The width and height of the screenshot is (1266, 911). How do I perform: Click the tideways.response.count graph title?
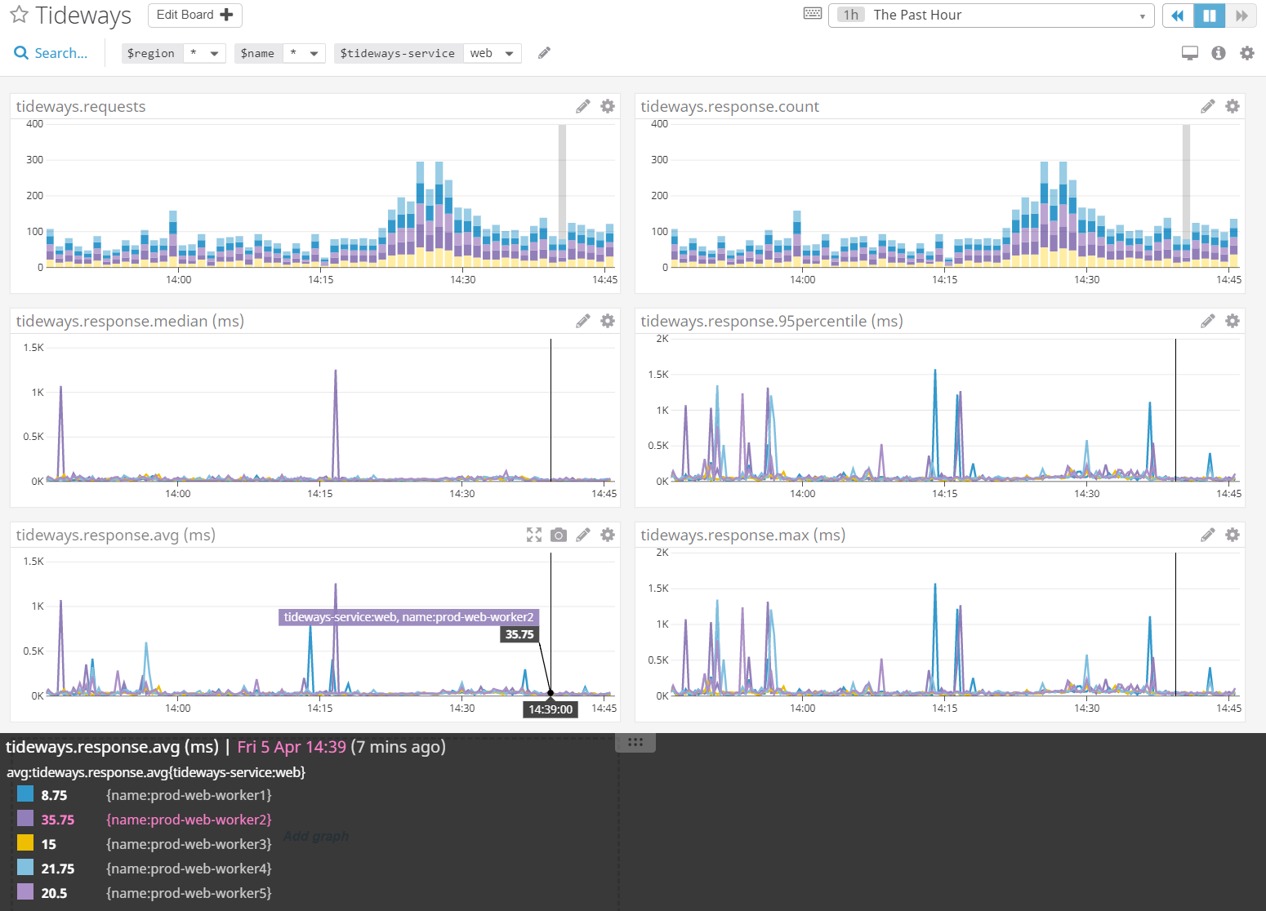click(729, 106)
